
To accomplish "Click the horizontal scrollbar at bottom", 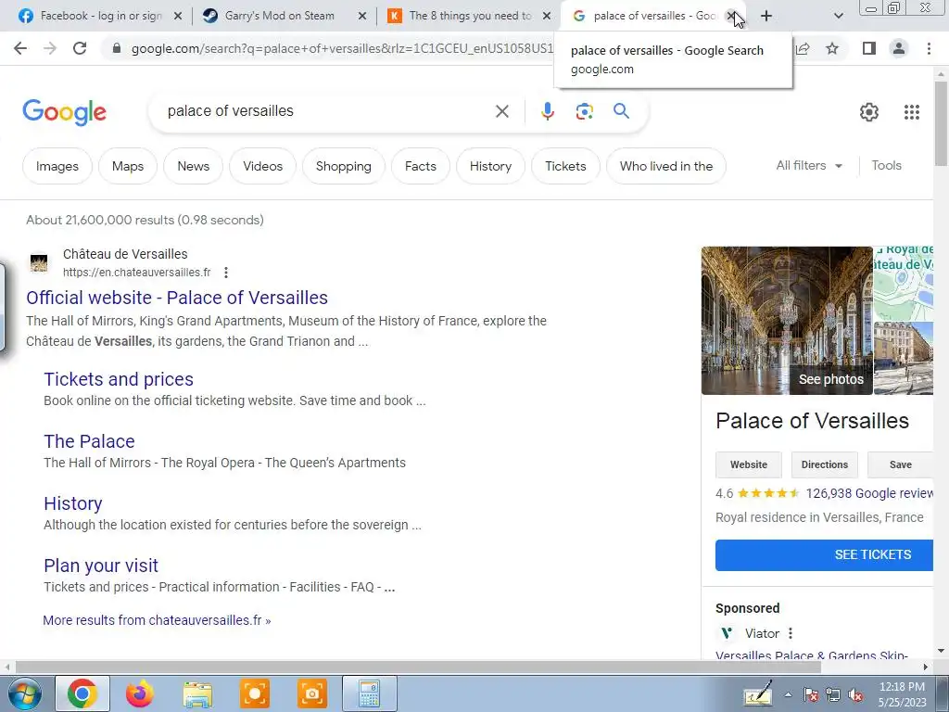I will (x=418, y=667).
